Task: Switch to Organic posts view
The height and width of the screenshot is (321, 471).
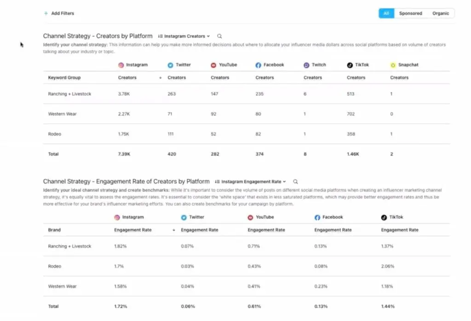Action: (x=441, y=13)
